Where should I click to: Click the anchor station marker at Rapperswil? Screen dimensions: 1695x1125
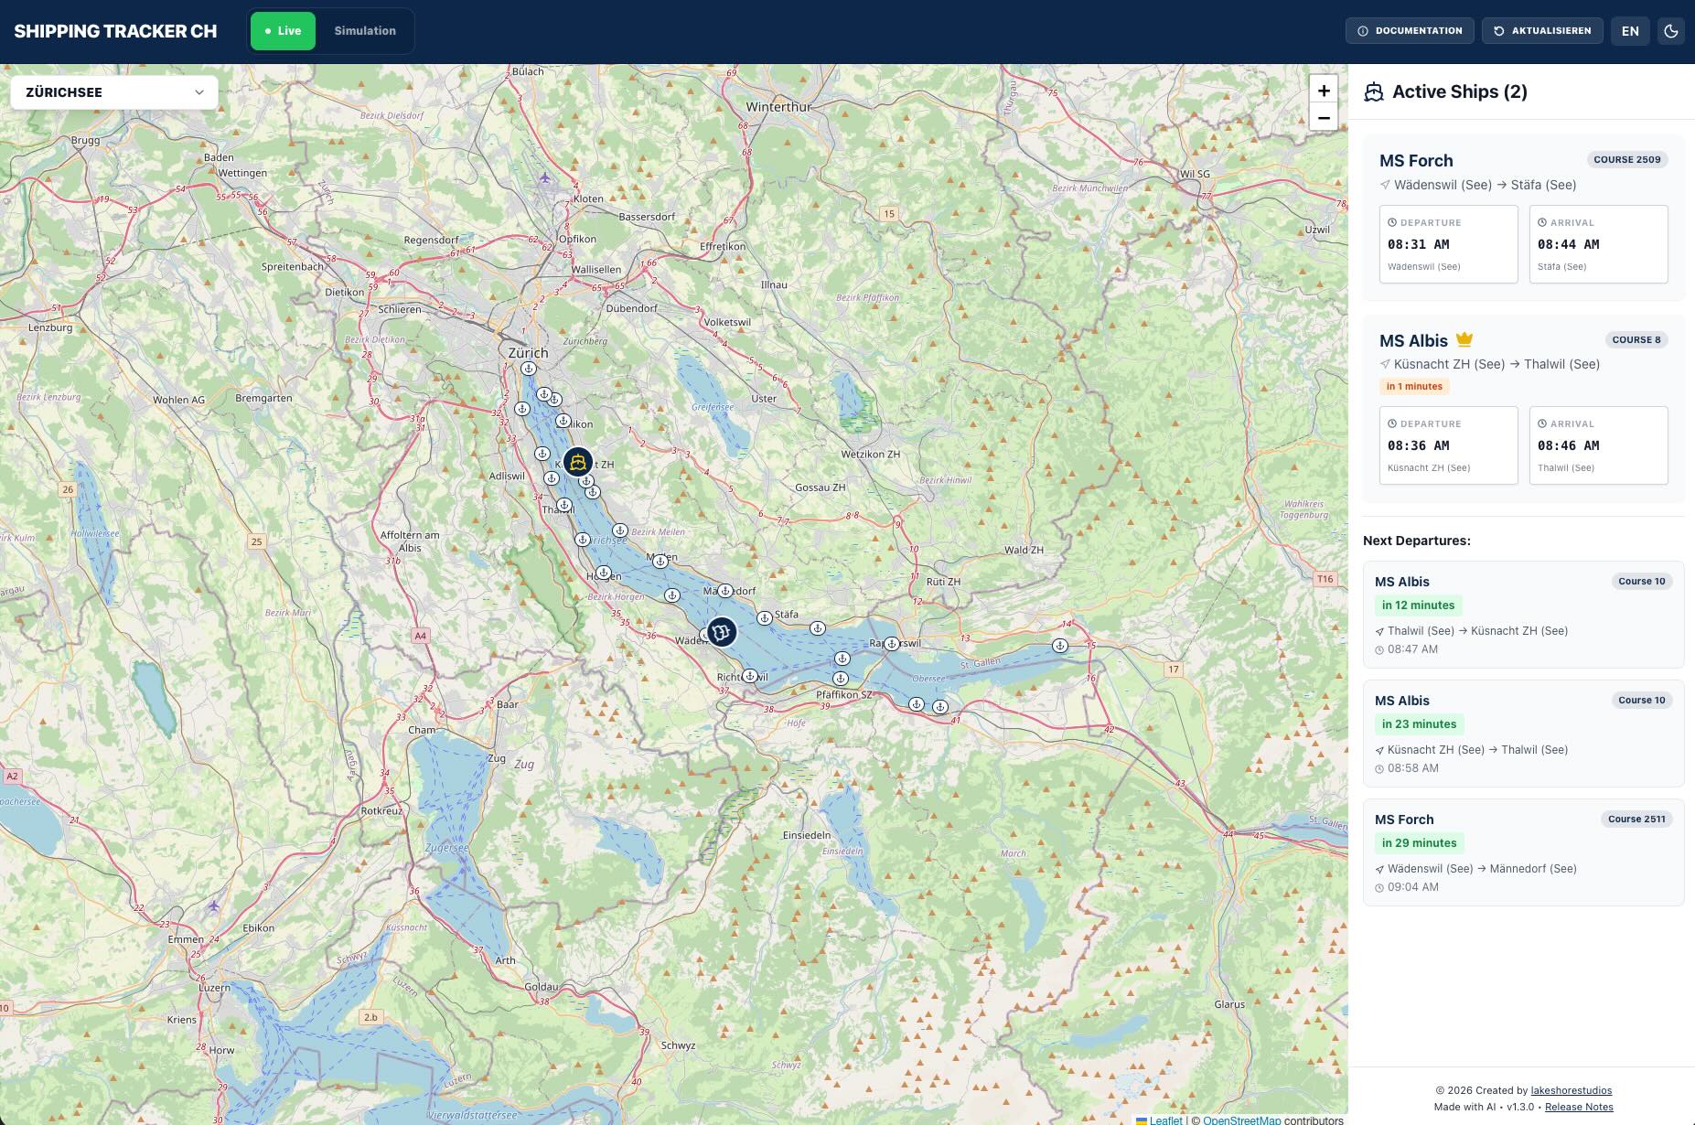[891, 644]
